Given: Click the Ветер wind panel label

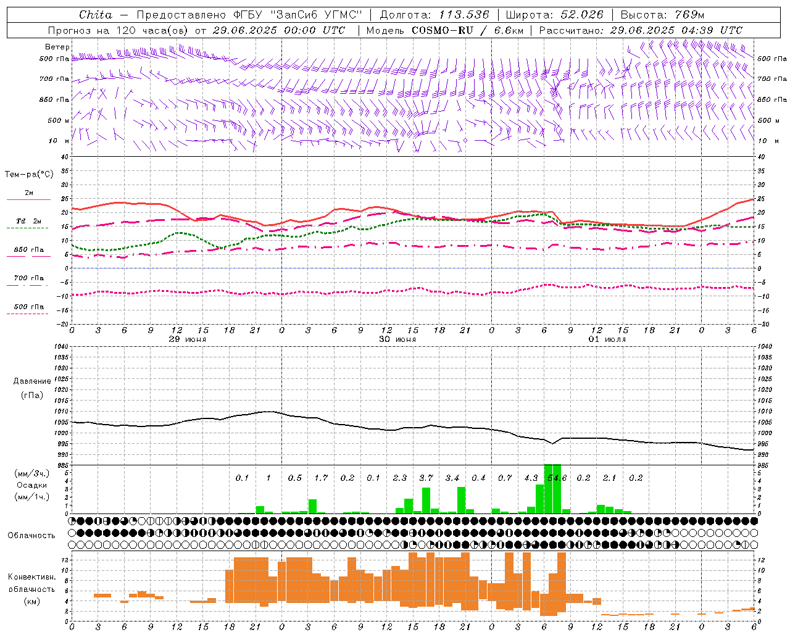Looking at the screenshot, I should tap(57, 47).
